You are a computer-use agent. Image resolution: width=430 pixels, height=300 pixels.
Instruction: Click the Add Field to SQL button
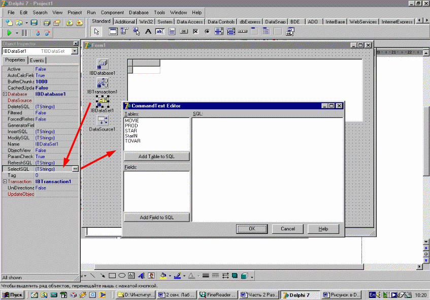point(156,217)
